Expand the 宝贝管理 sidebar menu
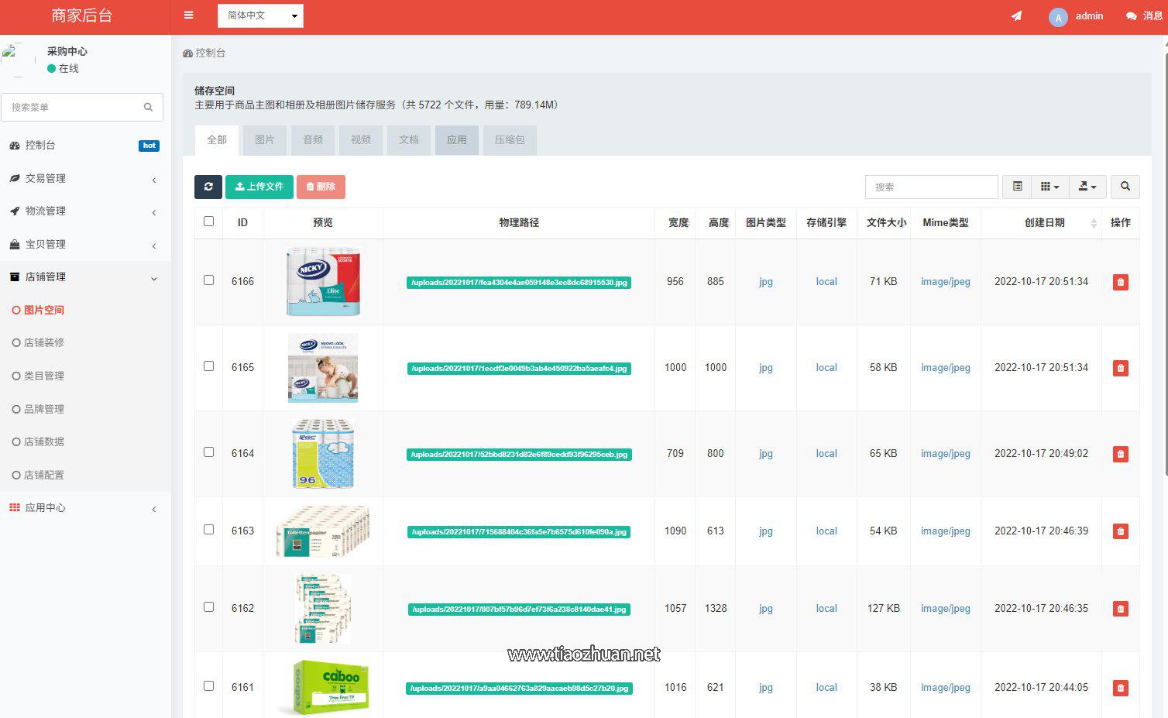The width and height of the screenshot is (1168, 718). tap(85, 244)
